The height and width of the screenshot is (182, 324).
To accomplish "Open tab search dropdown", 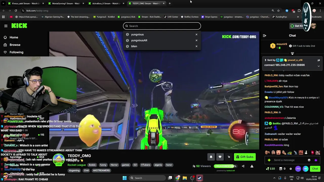I will (3, 4).
